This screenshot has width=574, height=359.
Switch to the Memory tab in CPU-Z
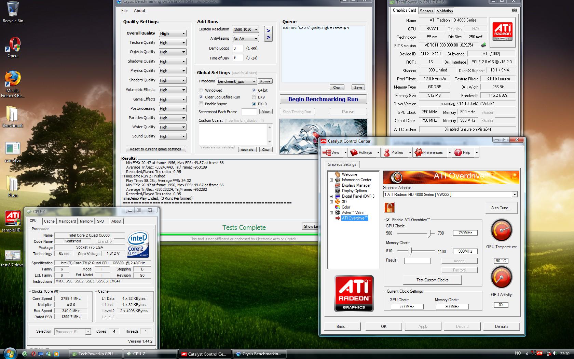tap(86, 221)
